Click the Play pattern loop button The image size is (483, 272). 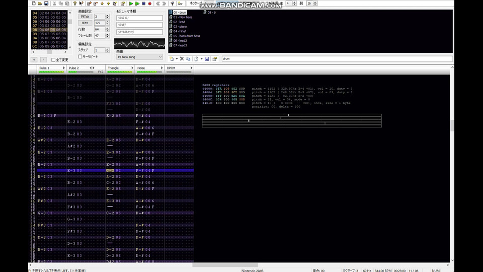point(137,4)
